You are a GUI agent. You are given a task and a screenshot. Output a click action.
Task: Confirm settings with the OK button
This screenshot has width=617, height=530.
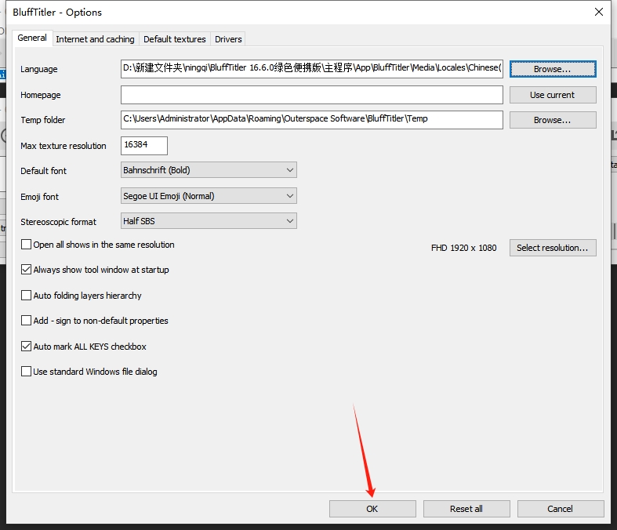[372, 509]
